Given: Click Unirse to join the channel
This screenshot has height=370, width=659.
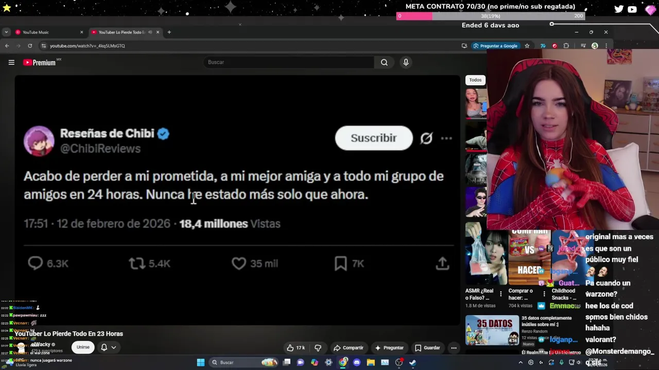Looking at the screenshot, I should tap(83, 347).
